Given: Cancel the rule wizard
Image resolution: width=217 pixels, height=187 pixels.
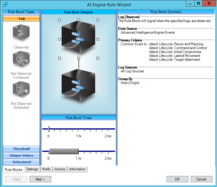Looking at the screenshot, I should tap(201, 179).
